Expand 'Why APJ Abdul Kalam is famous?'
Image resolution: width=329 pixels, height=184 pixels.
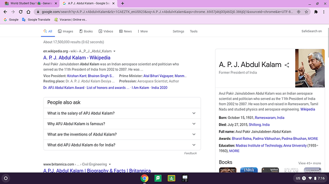122,124
